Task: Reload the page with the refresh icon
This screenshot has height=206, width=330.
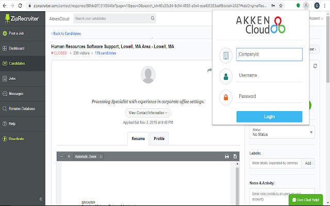Action: [20, 6]
